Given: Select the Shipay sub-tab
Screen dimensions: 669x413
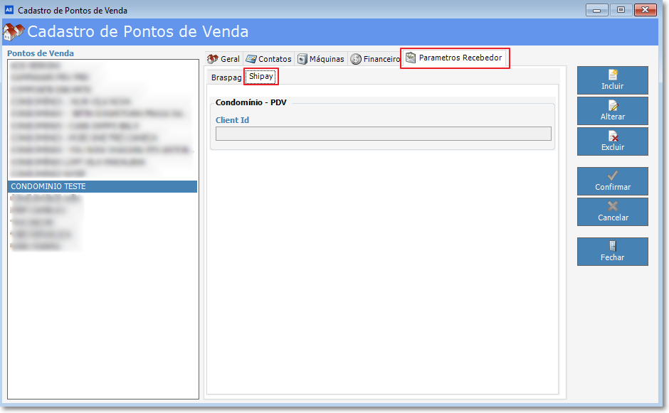Looking at the screenshot, I should click(x=261, y=76).
